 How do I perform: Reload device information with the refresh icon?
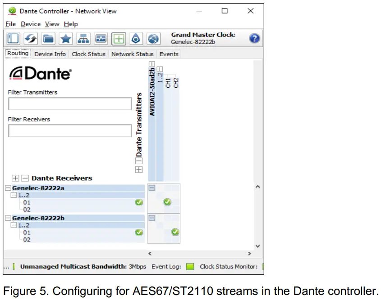(x=31, y=39)
